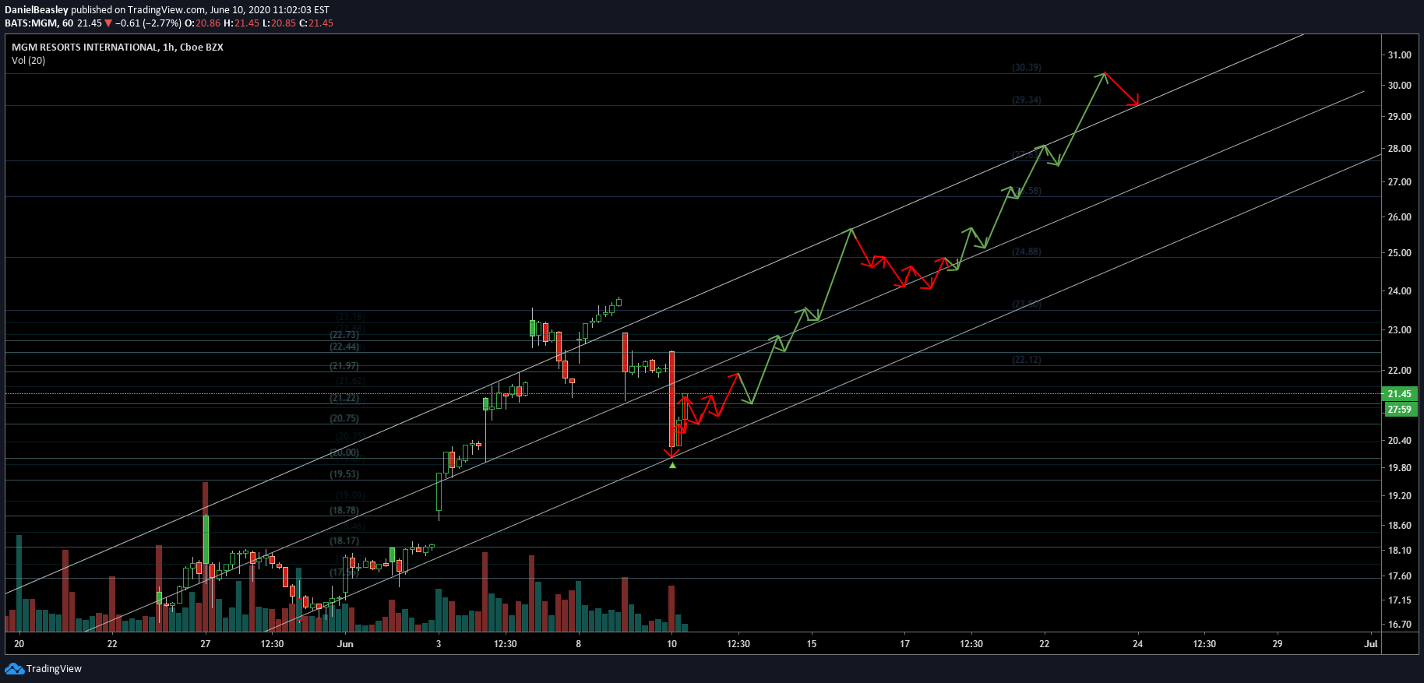Click the high value H:21.45 in header
Image resolution: width=1424 pixels, height=683 pixels.
(241, 23)
